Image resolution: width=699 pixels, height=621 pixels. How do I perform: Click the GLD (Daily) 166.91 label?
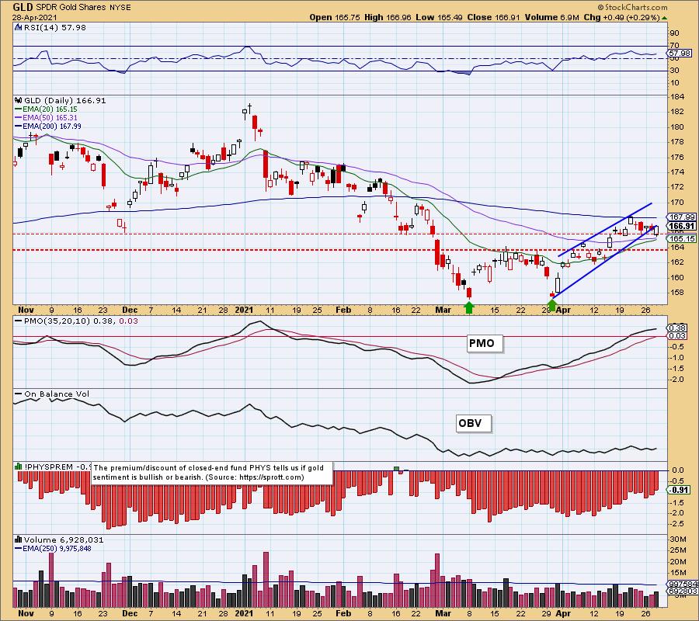(x=64, y=101)
